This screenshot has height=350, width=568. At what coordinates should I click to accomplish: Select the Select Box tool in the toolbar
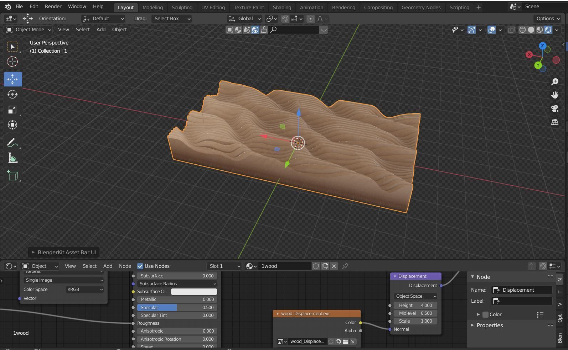tap(12, 47)
